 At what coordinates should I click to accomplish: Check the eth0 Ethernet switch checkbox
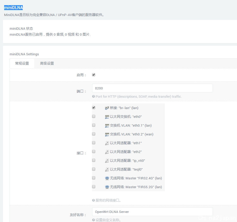click(94, 116)
